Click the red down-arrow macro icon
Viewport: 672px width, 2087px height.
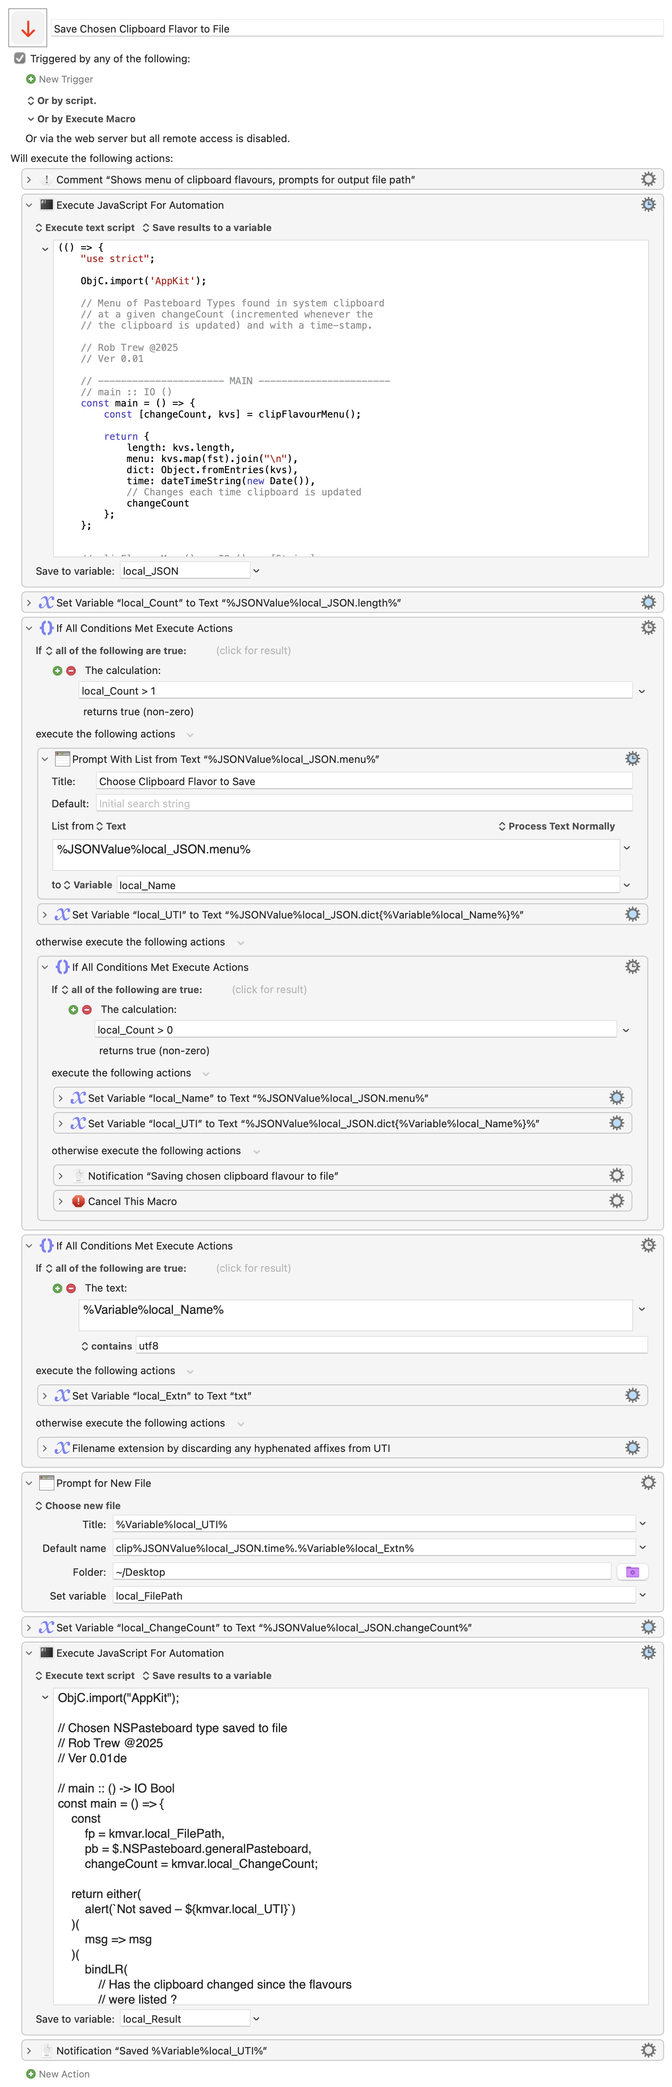click(27, 28)
